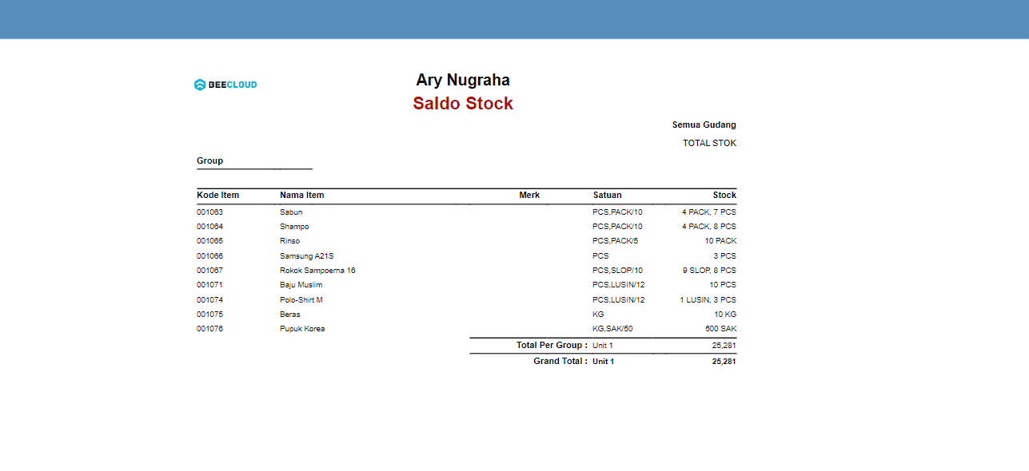
Task: Click the Merk column header
Action: click(529, 195)
